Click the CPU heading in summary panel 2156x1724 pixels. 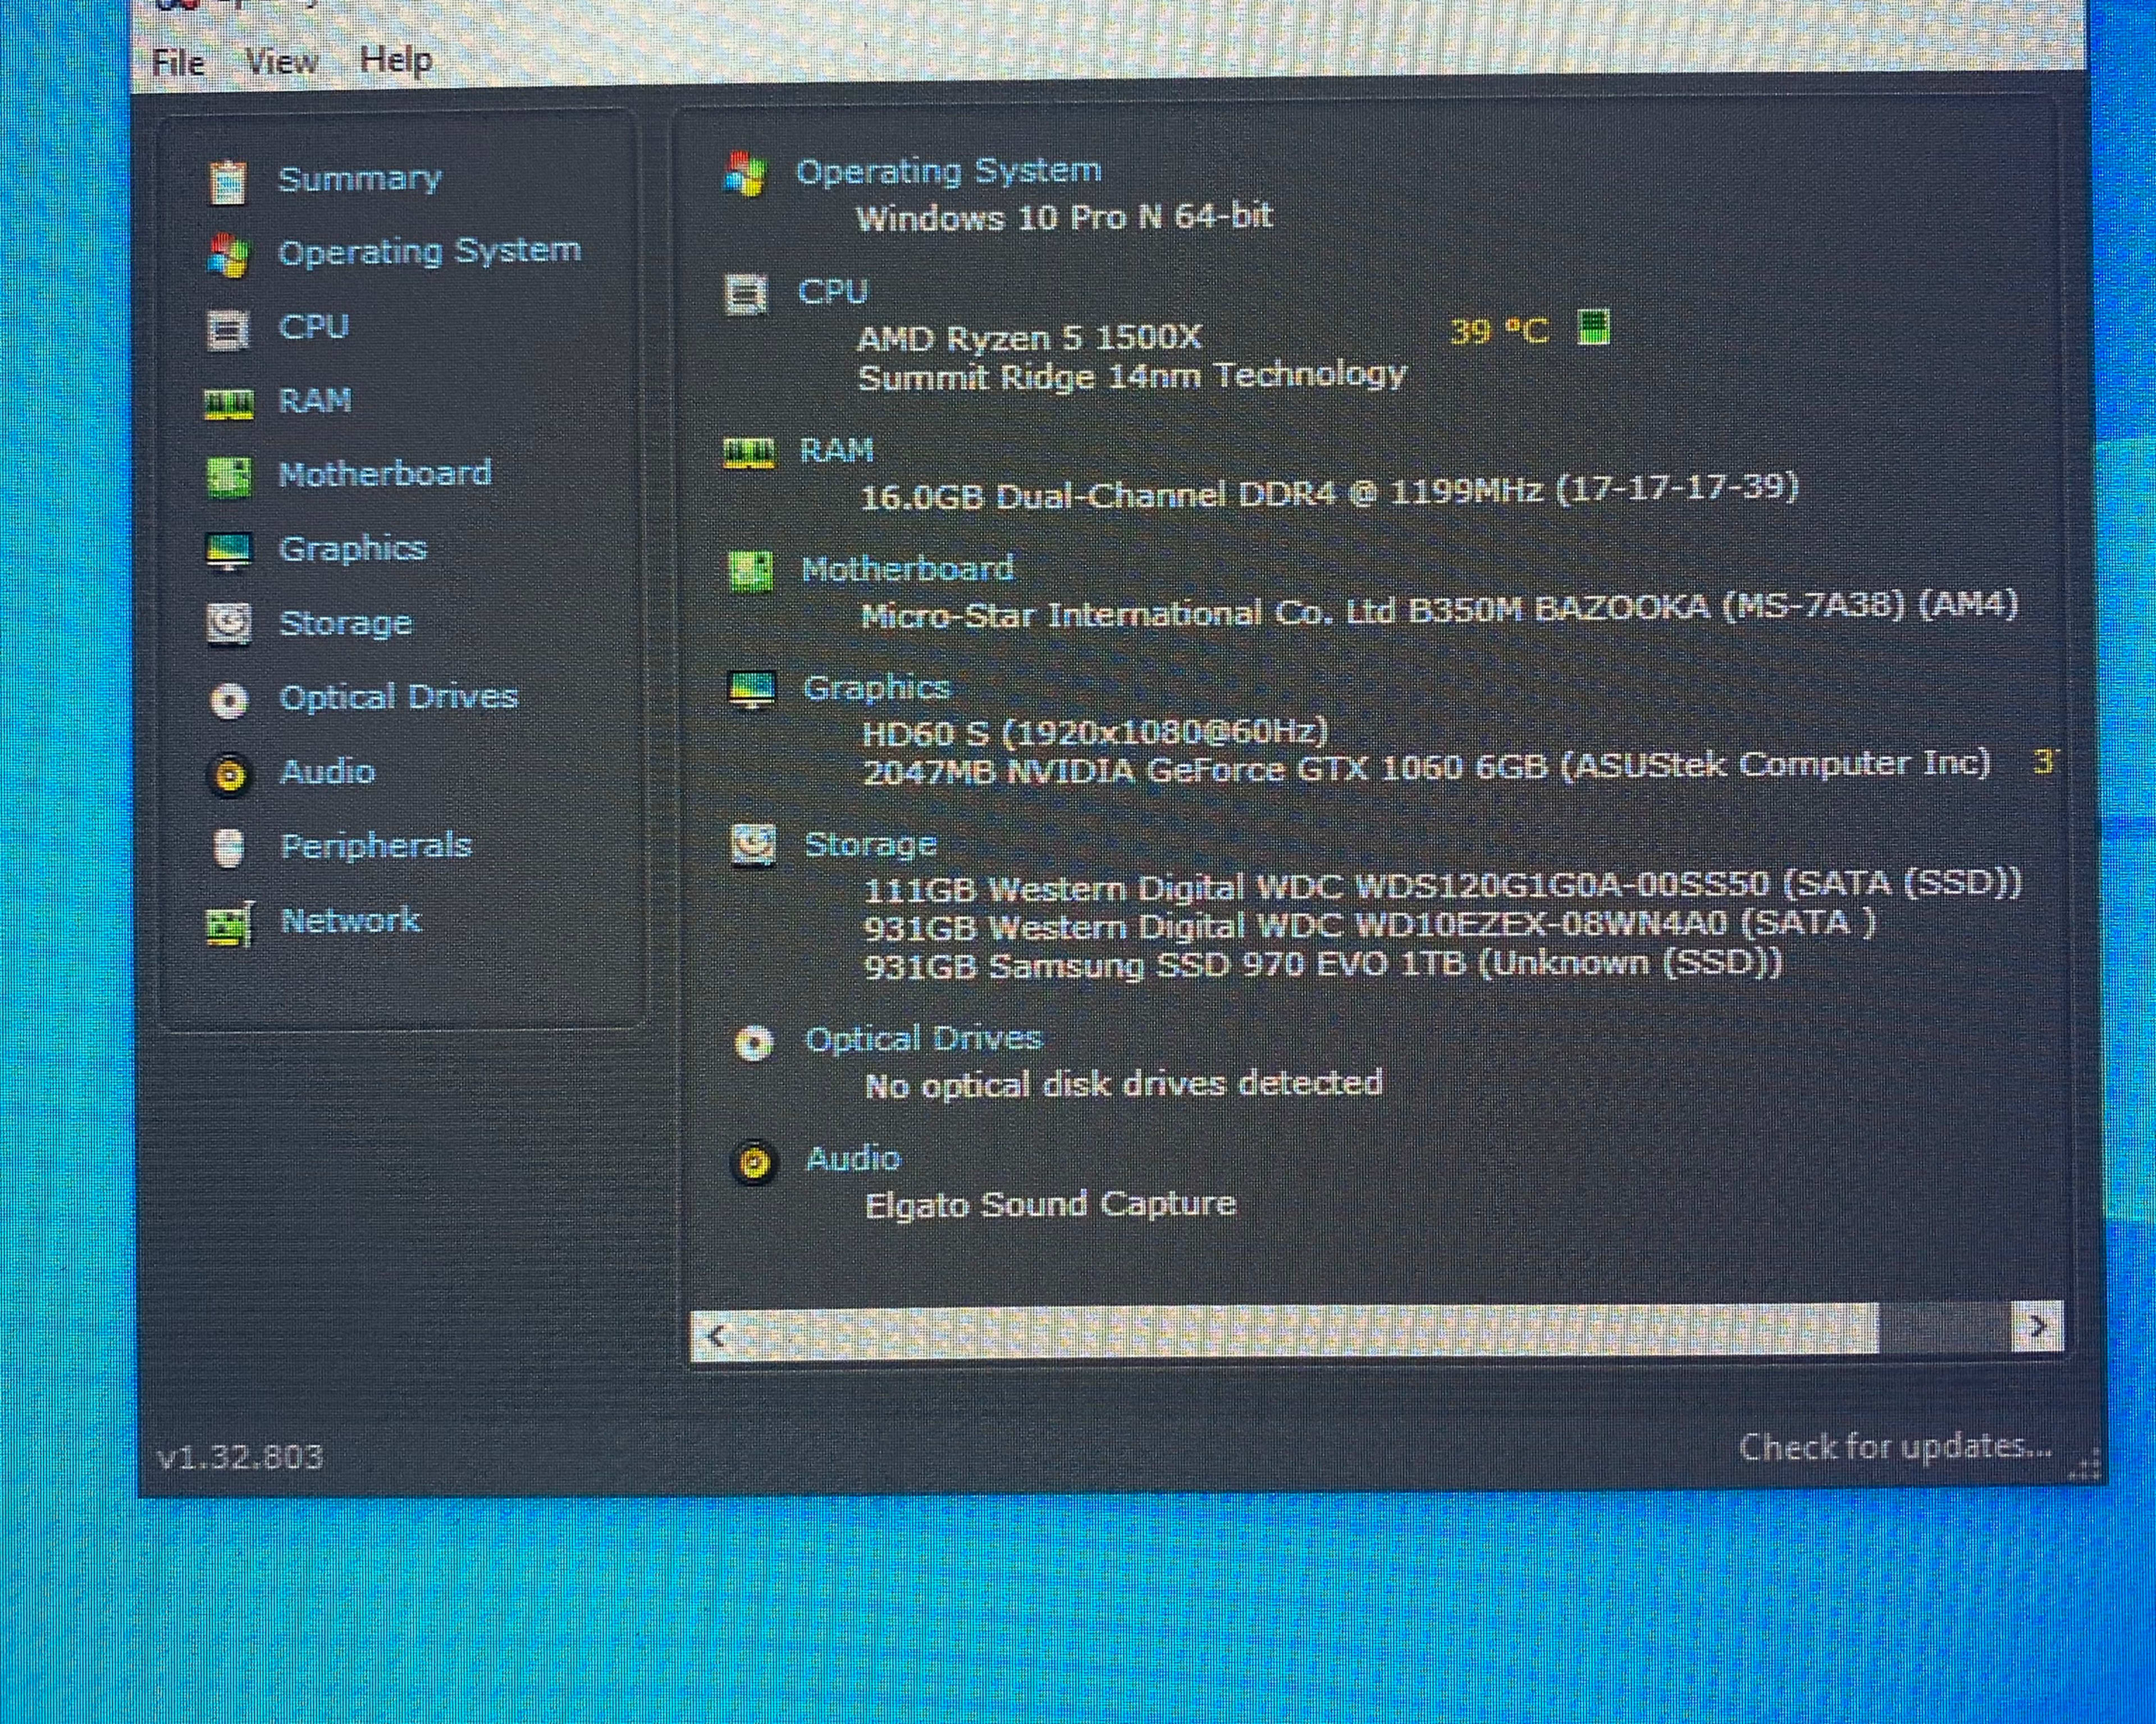[832, 292]
